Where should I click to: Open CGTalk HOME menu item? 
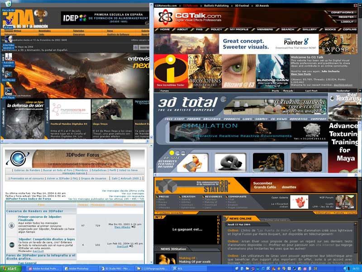point(165,29)
